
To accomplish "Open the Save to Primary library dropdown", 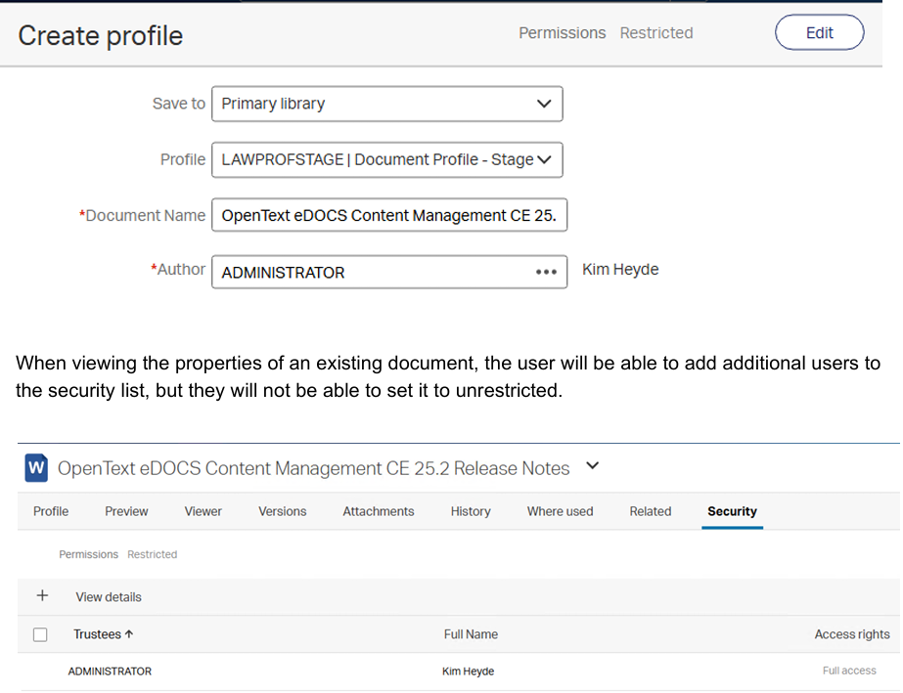I will 387,104.
